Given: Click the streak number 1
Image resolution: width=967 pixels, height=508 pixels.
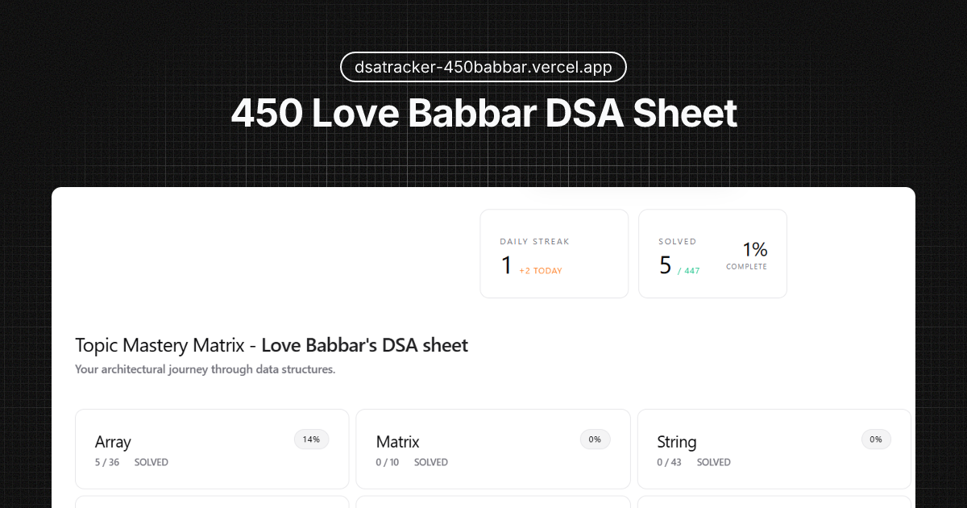Looking at the screenshot, I should (506, 264).
